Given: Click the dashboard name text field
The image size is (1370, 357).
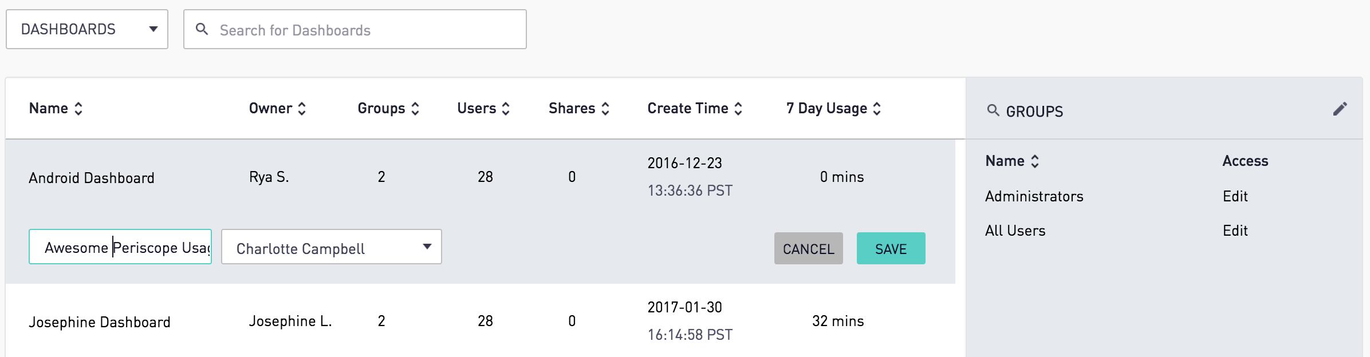Looking at the screenshot, I should 120,247.
